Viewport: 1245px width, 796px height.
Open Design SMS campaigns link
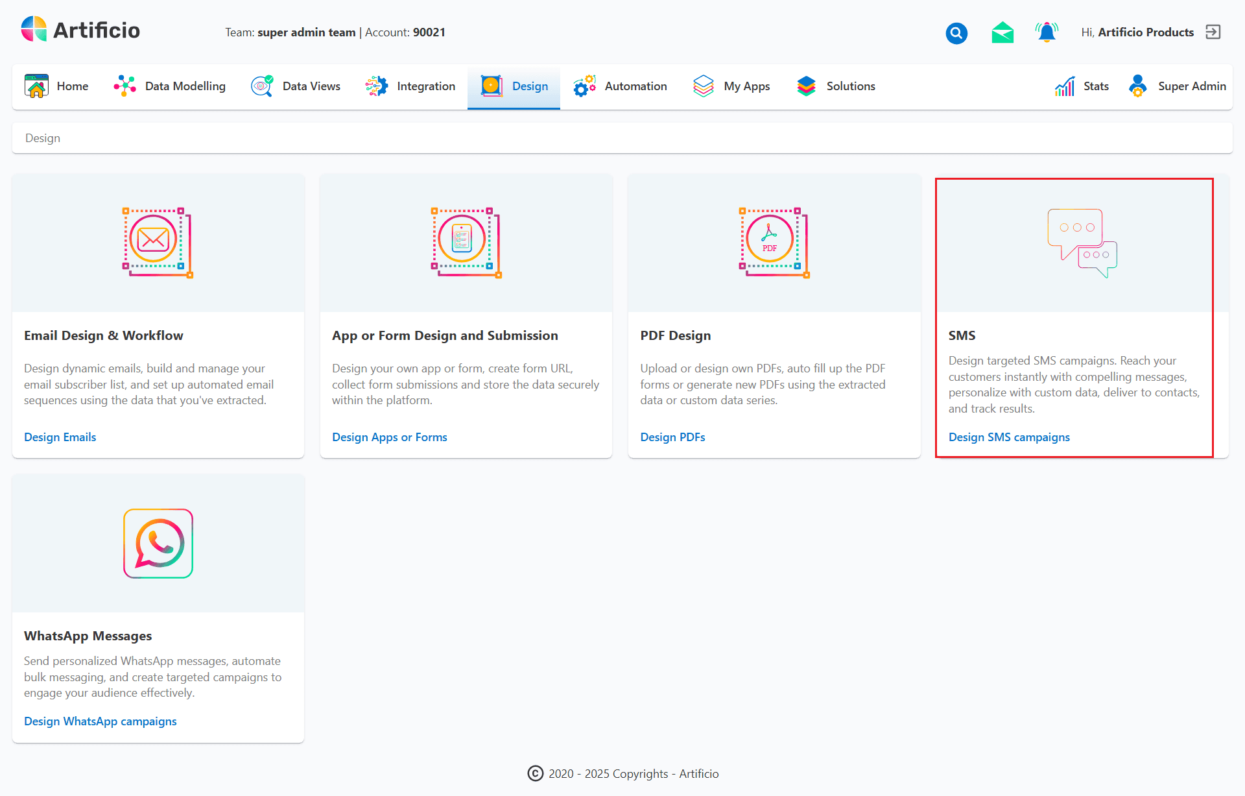[x=1009, y=437]
